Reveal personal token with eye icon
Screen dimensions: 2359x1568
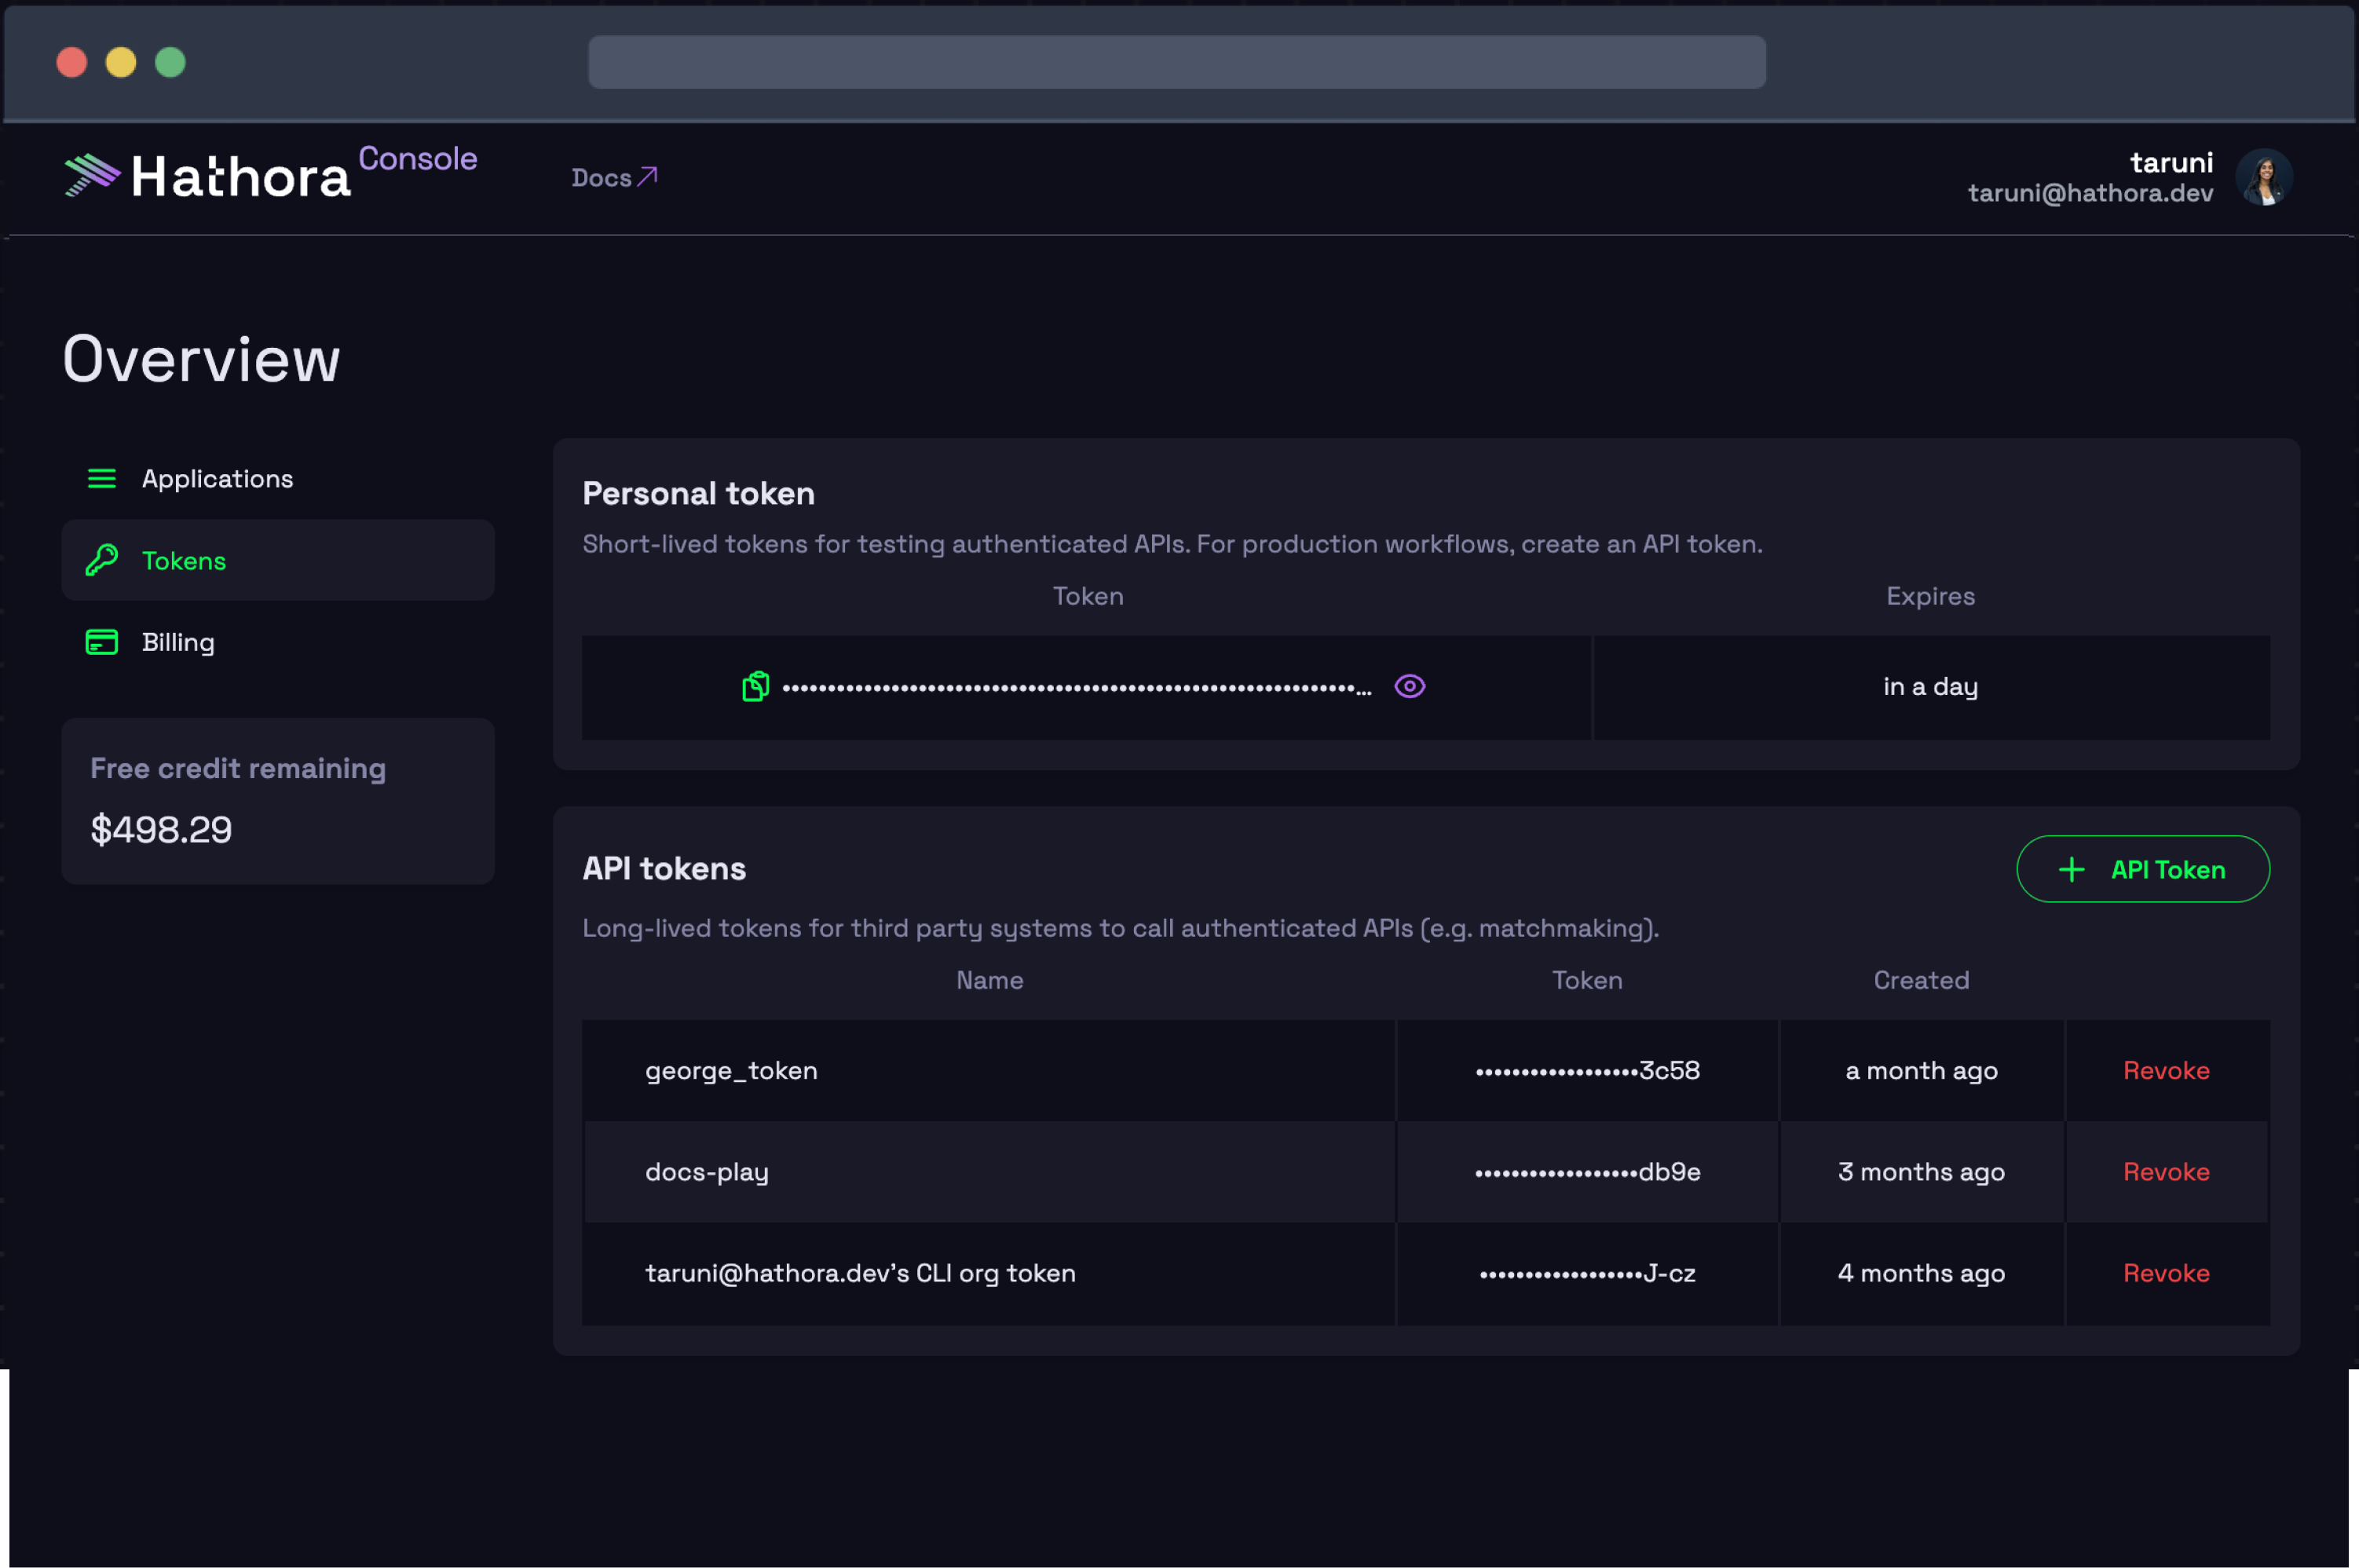[1410, 686]
